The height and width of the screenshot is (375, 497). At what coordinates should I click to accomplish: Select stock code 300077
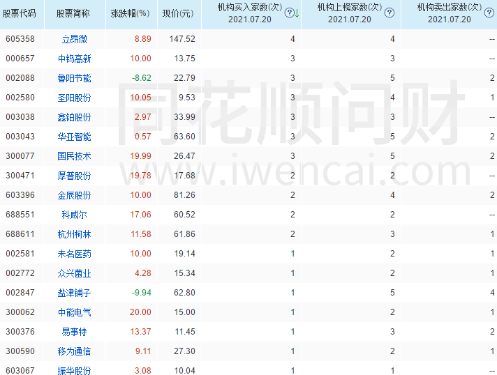click(20, 156)
